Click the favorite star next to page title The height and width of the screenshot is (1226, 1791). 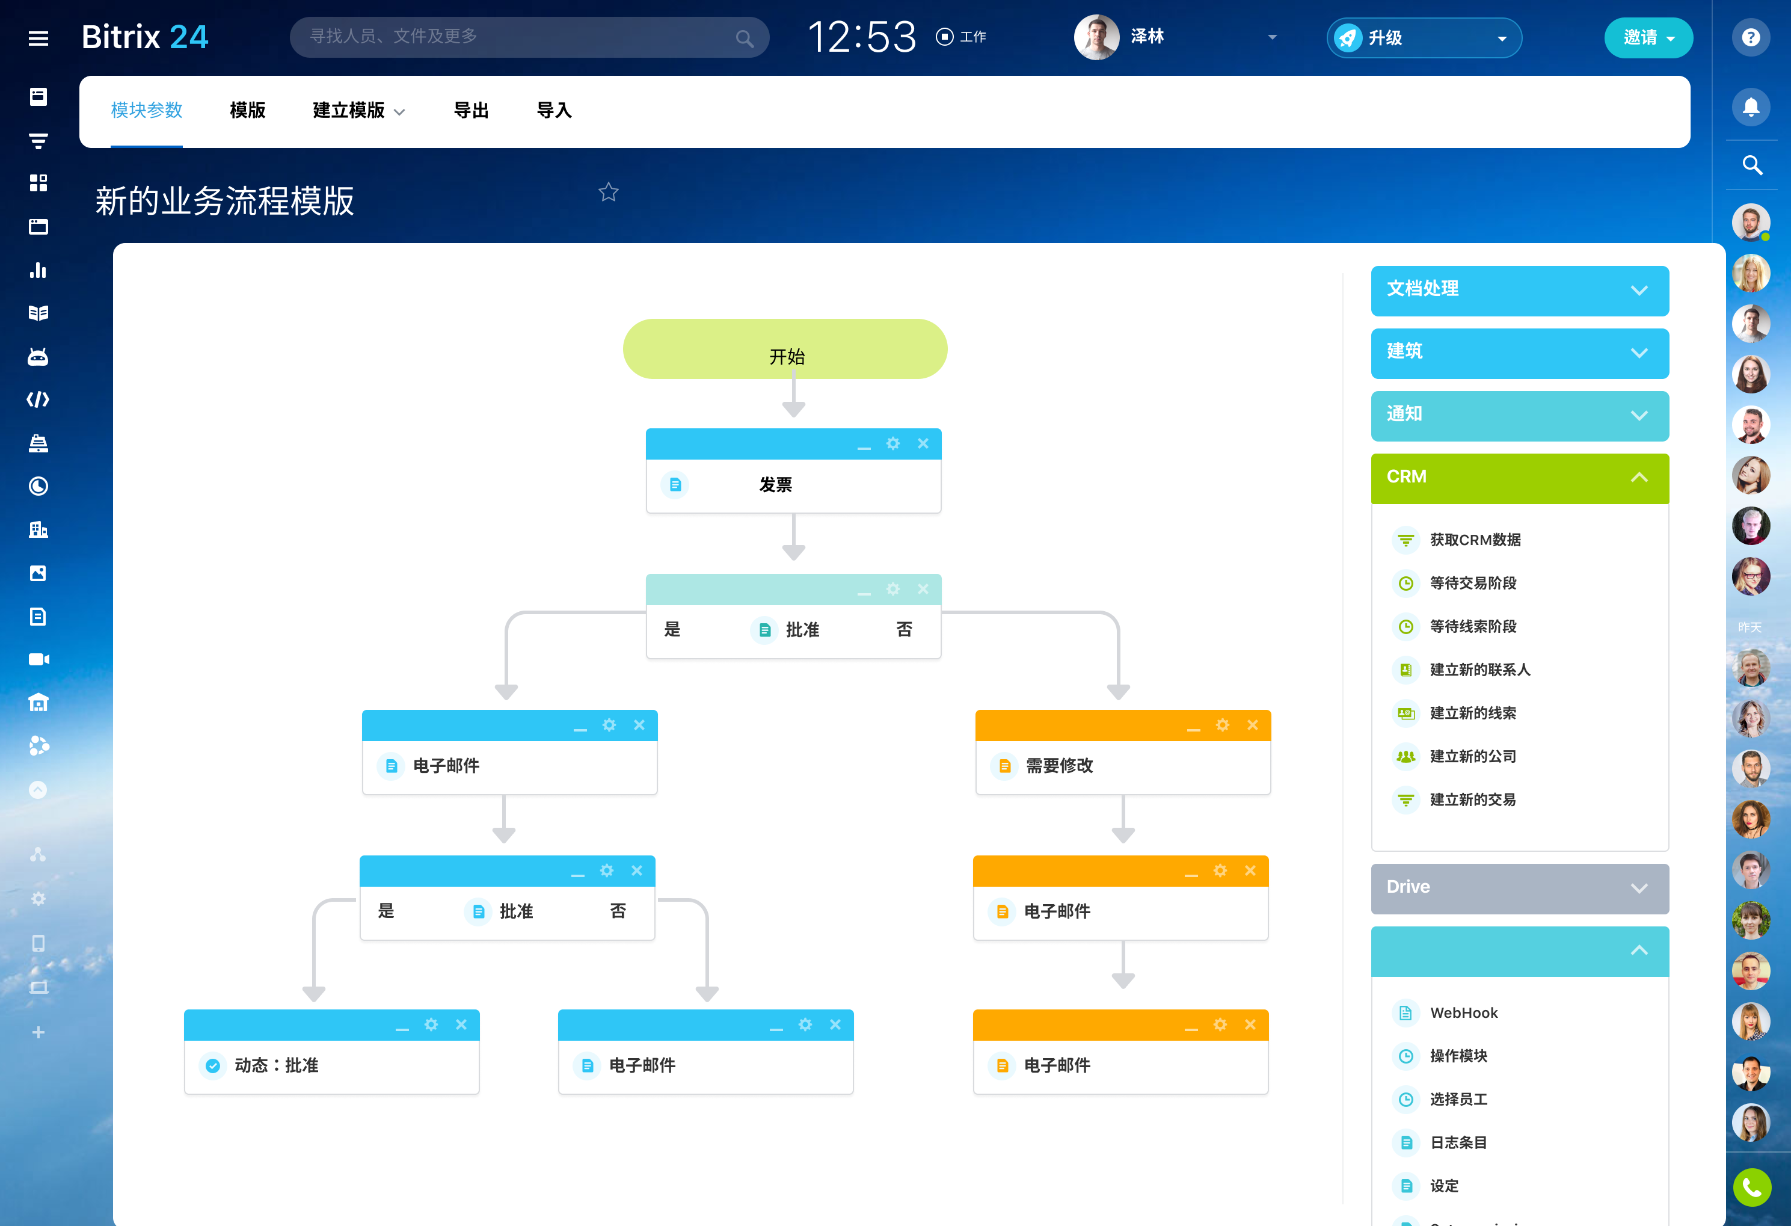(x=608, y=192)
